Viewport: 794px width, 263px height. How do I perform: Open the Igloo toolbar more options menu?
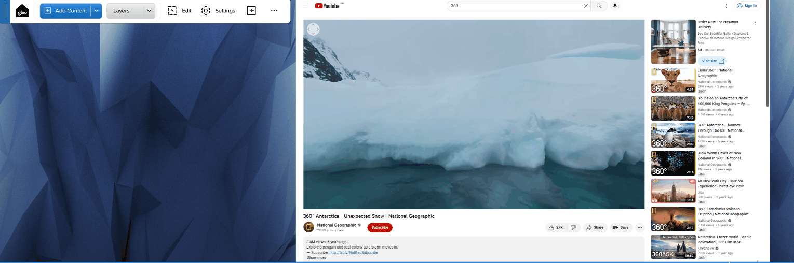click(274, 11)
